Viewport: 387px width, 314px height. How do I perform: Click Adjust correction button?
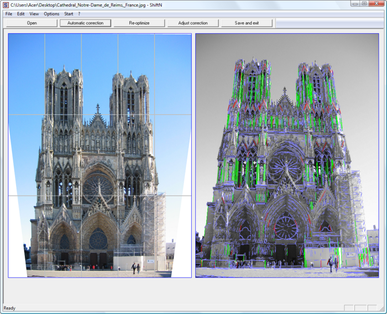193,23
